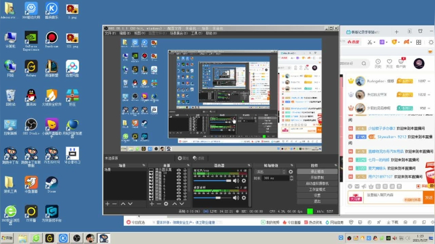Open the 桌面音频 mixer settings gear
The width and height of the screenshot is (435, 244).
244,197
